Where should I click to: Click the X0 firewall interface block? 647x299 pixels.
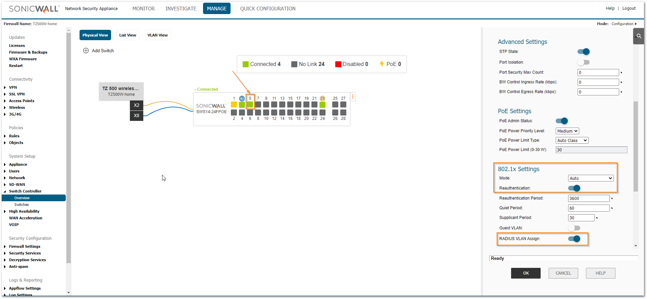(137, 116)
